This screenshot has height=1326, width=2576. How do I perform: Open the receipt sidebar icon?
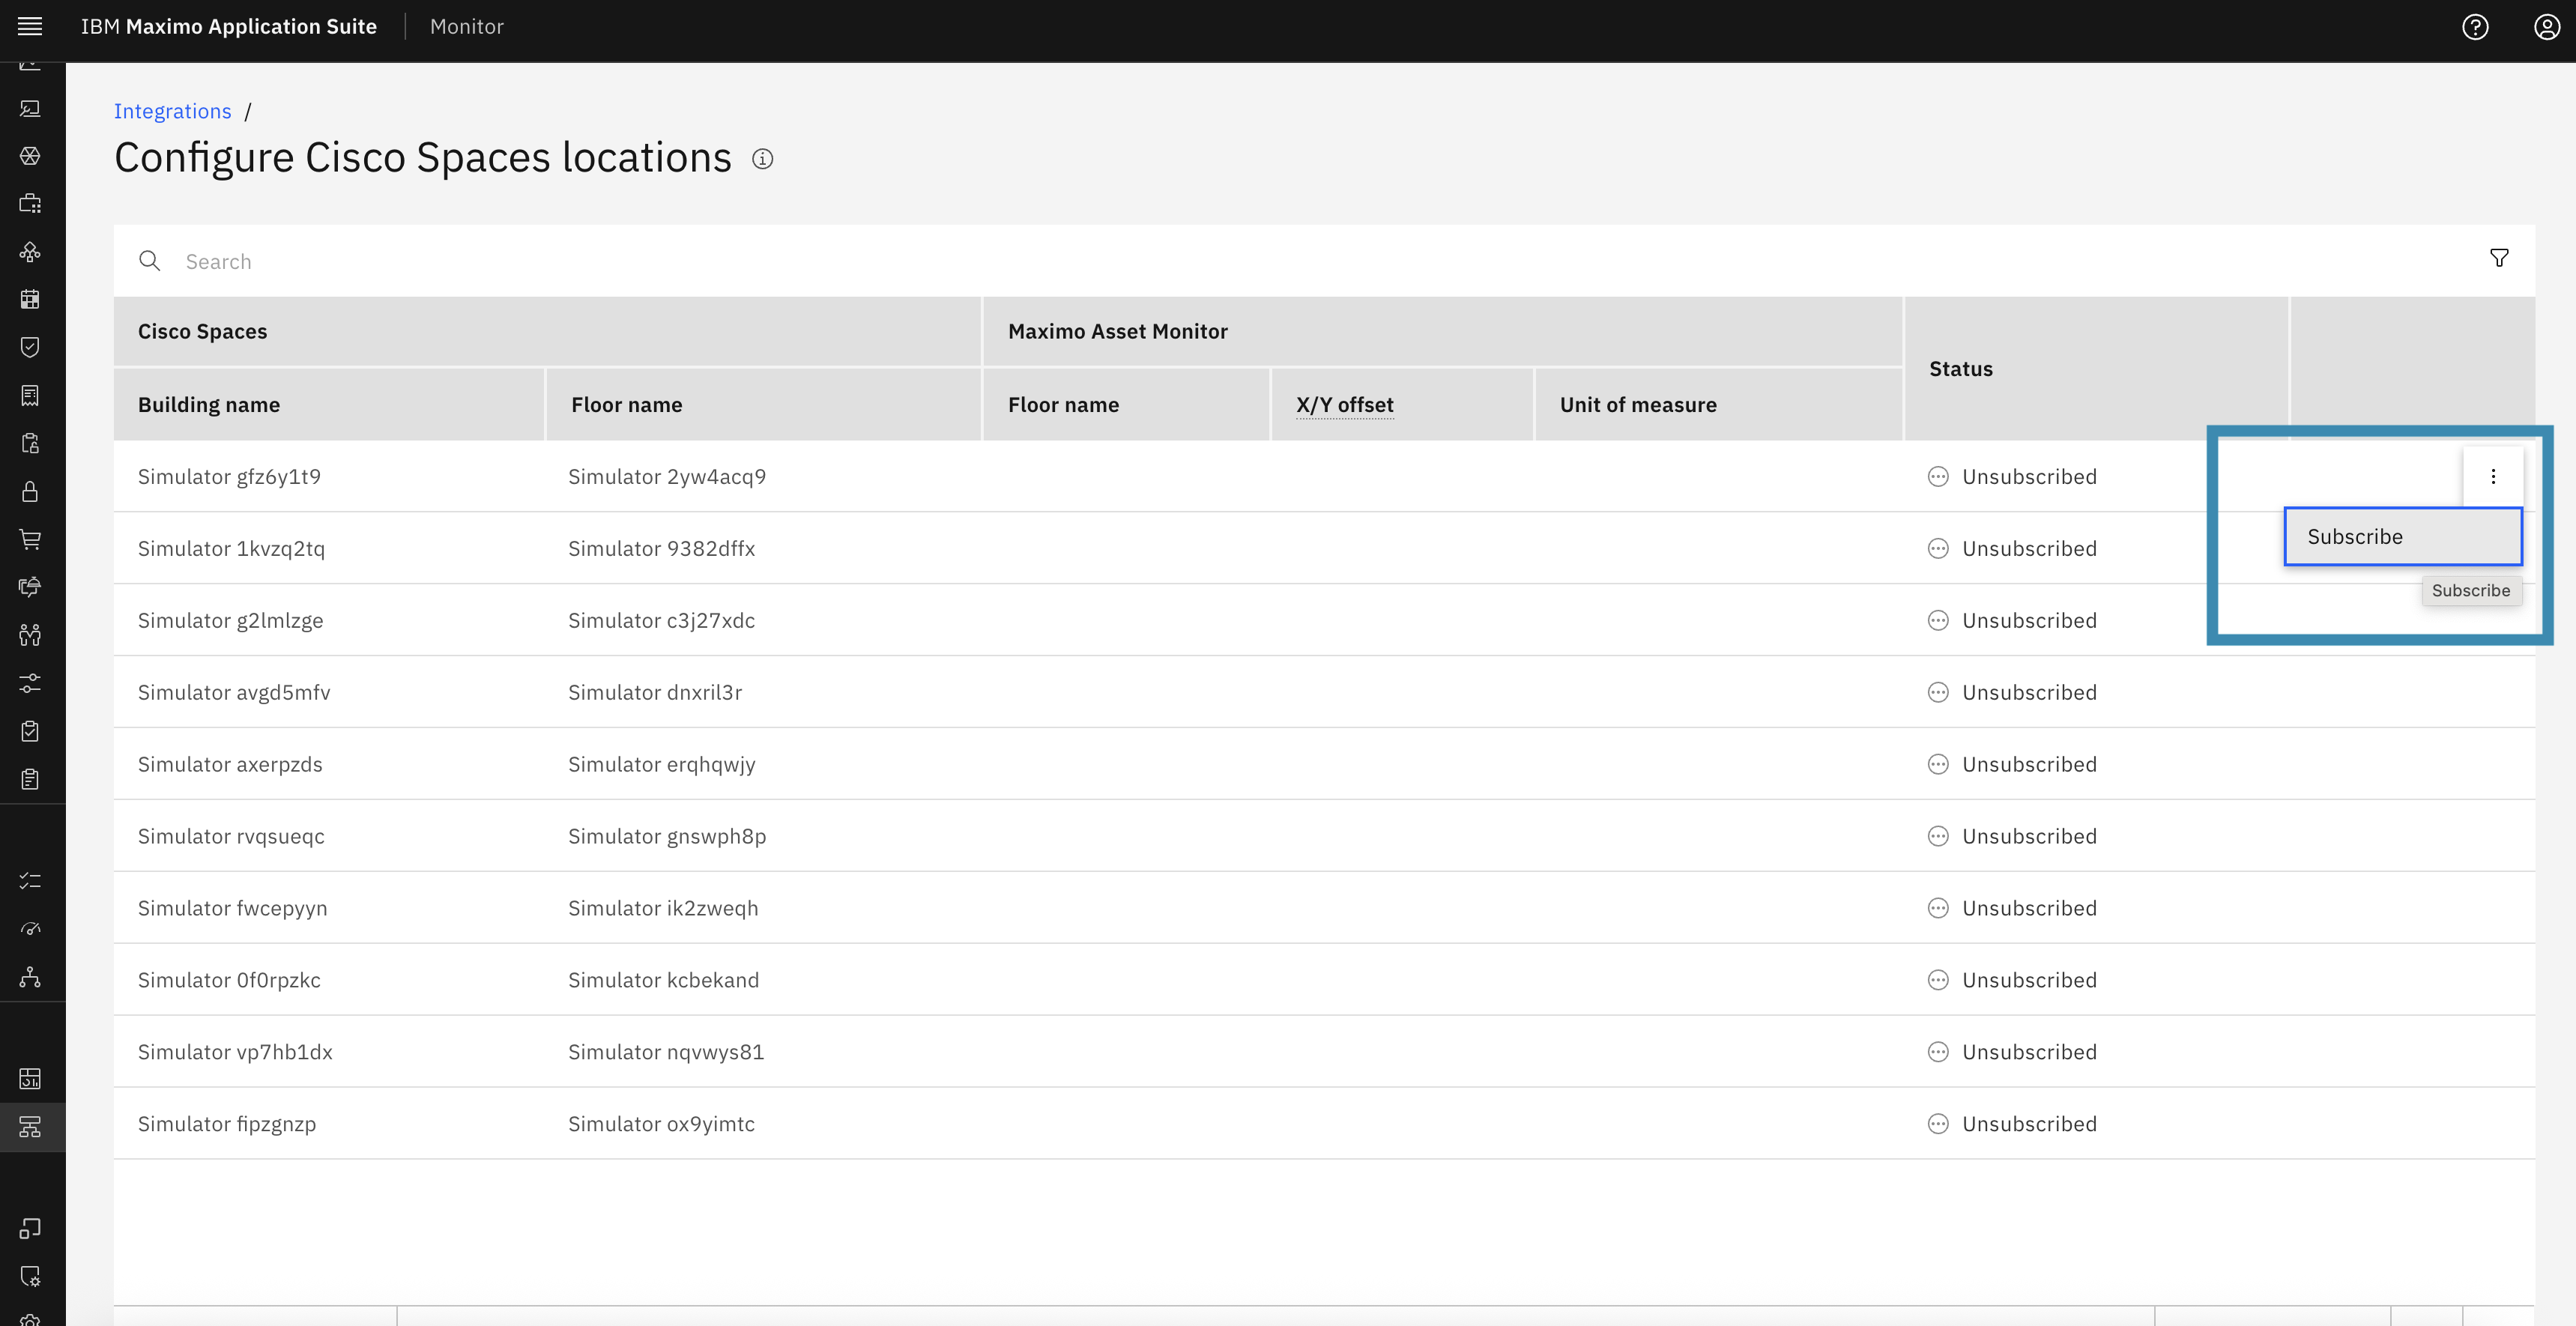30,395
